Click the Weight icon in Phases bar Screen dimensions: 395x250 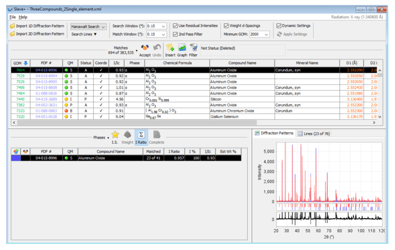click(x=127, y=135)
